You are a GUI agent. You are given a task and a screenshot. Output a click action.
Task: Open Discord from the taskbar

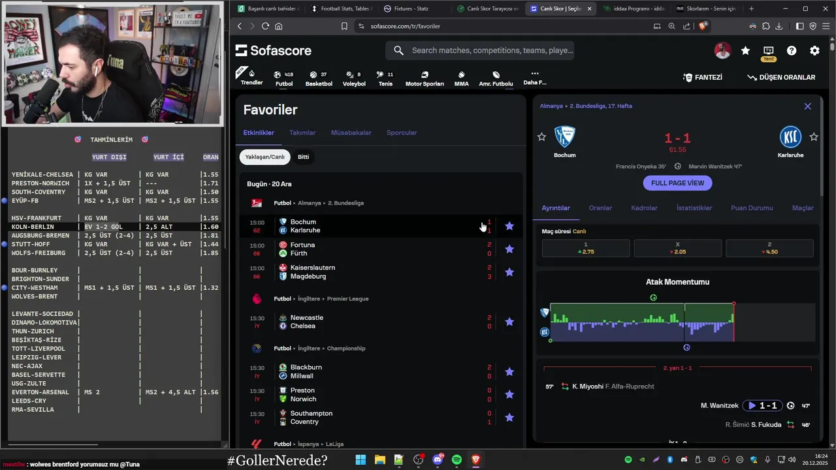point(438,460)
